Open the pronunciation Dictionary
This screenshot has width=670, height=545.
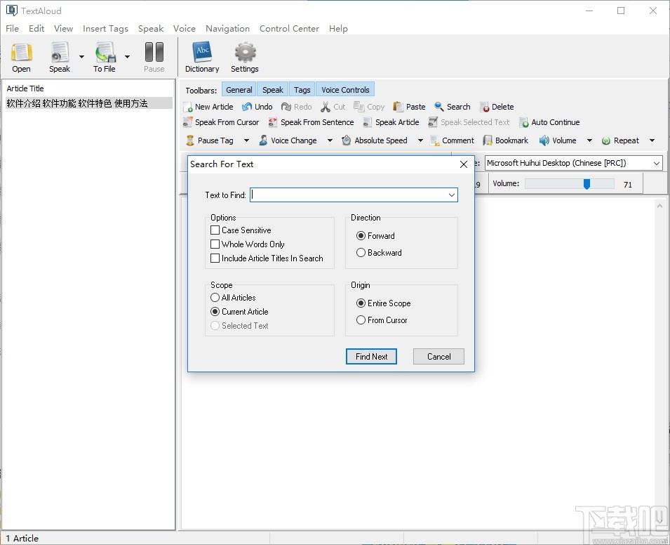[x=202, y=56]
